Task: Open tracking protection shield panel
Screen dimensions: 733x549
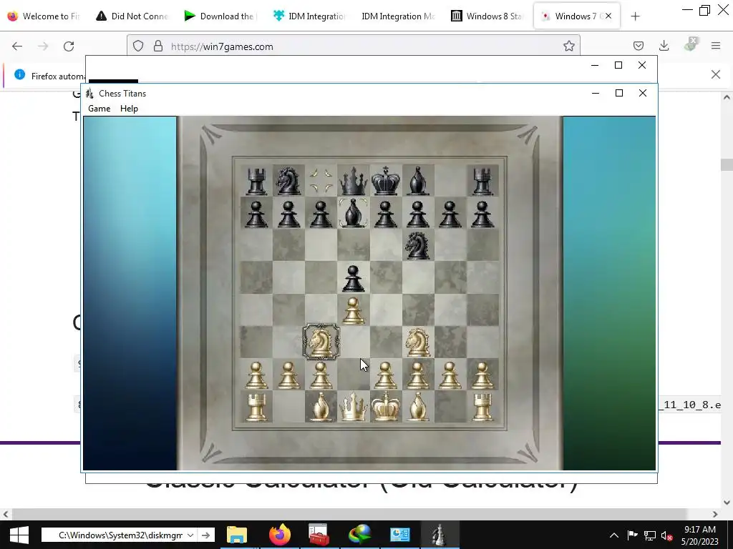Action: point(138,46)
